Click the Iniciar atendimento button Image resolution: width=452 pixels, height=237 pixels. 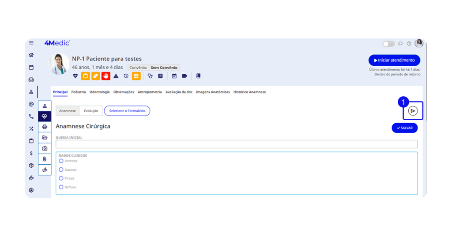[x=394, y=60]
